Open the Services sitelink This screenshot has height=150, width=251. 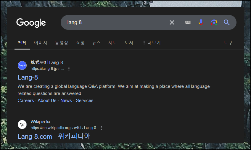[85, 100]
